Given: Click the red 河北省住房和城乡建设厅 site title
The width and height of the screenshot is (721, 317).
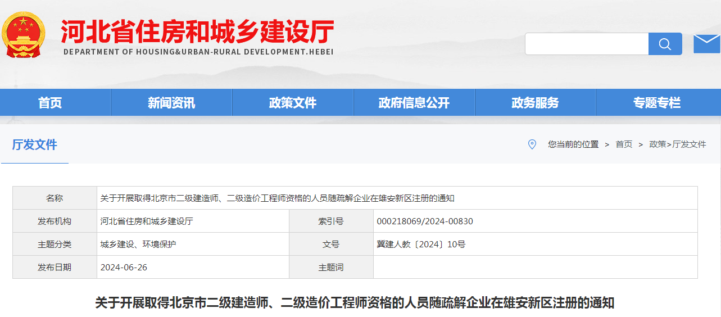Looking at the screenshot, I should [x=198, y=31].
